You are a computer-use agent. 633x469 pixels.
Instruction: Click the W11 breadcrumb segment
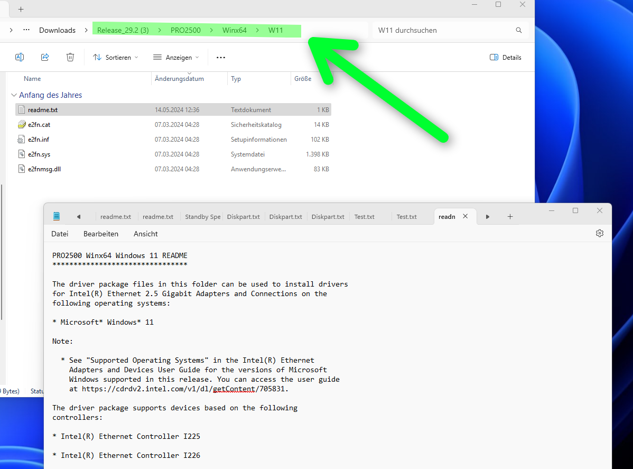click(276, 30)
